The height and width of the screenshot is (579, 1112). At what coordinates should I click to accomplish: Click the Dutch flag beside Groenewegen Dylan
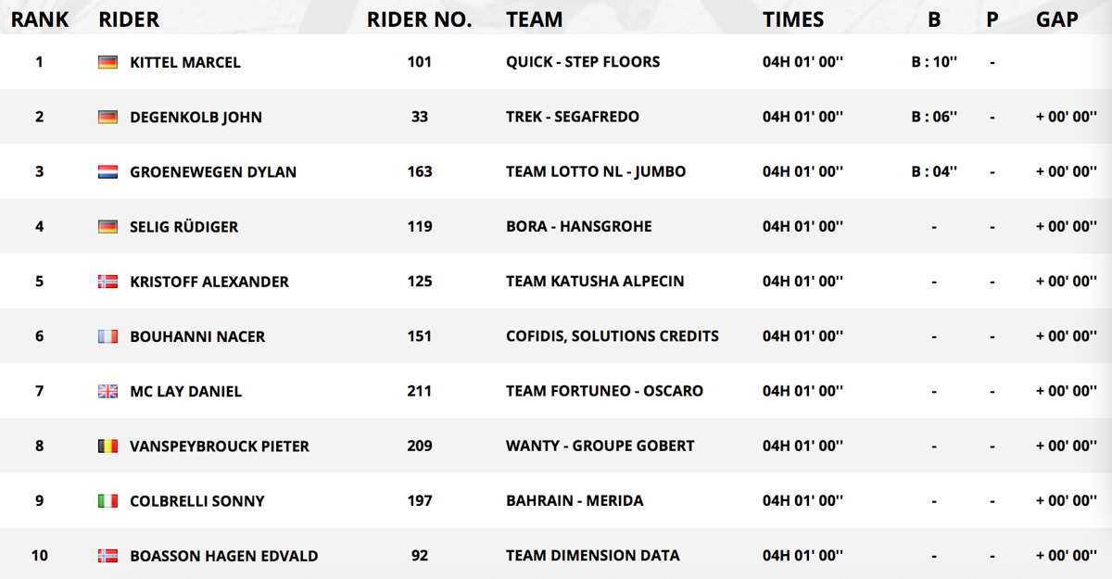tap(107, 172)
